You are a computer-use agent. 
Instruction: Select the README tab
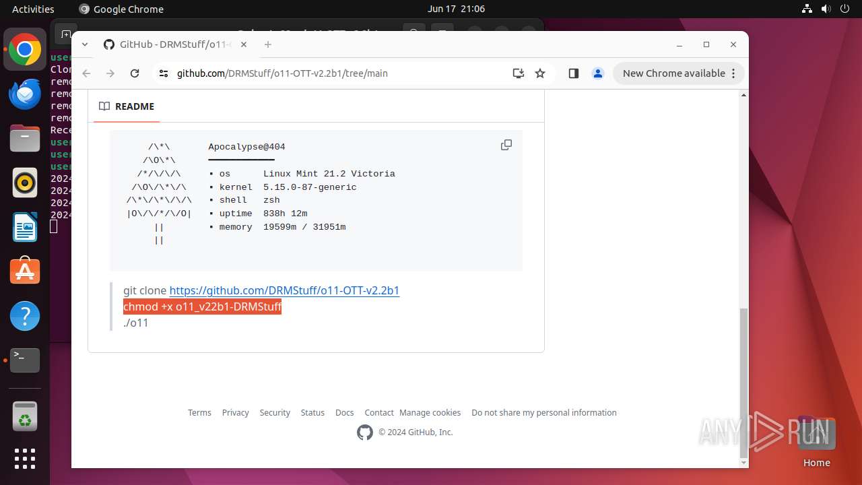click(127, 106)
